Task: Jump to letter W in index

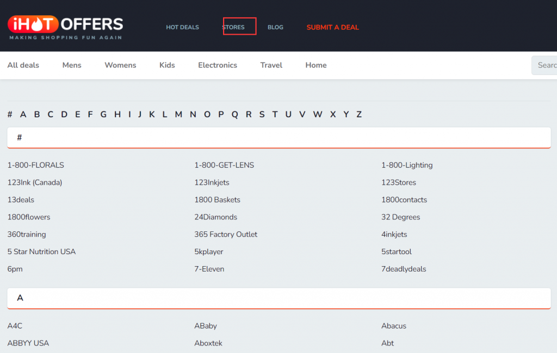Action: 318,114
